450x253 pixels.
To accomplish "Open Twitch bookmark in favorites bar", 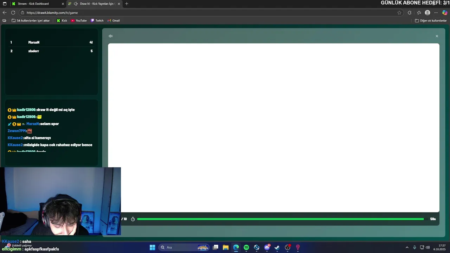I will click(x=97, y=21).
